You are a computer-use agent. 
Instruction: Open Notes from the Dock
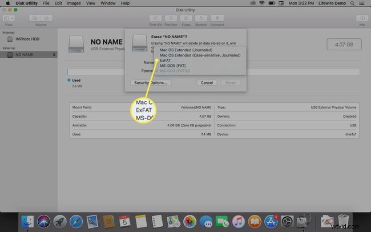tap(141, 222)
